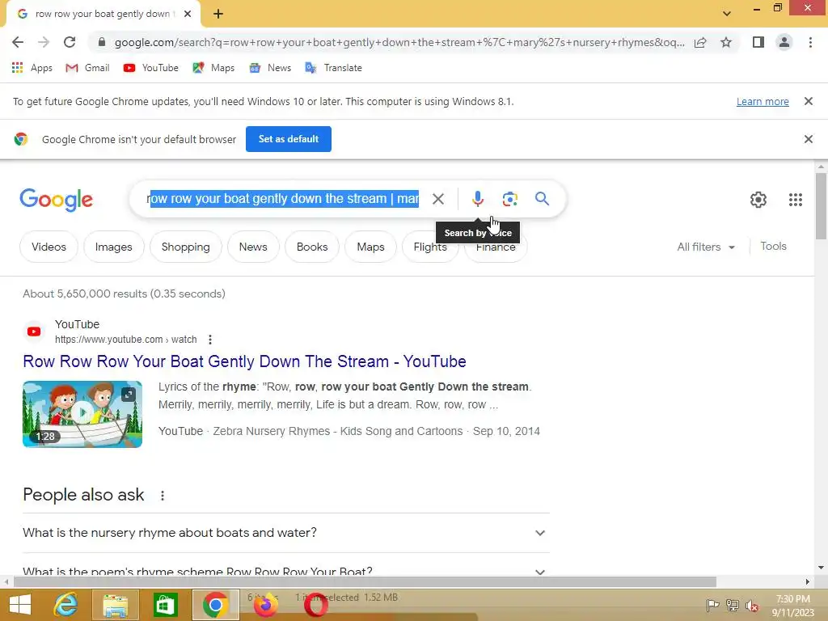Viewport: 828px width, 621px height.
Task: Open Chrome profile avatar menu
Action: [784, 42]
